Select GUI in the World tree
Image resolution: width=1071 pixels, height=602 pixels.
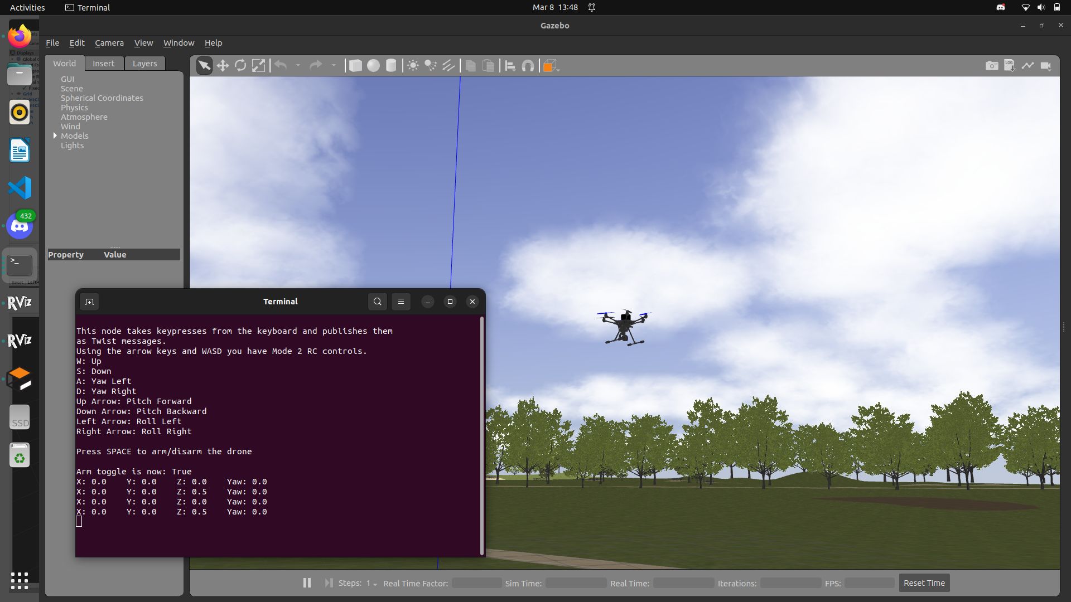67,79
